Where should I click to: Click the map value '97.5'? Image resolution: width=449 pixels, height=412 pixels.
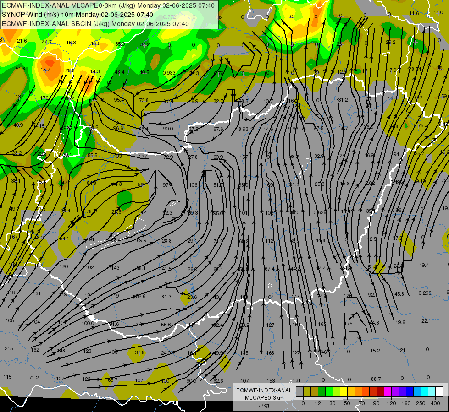tap(318, 128)
